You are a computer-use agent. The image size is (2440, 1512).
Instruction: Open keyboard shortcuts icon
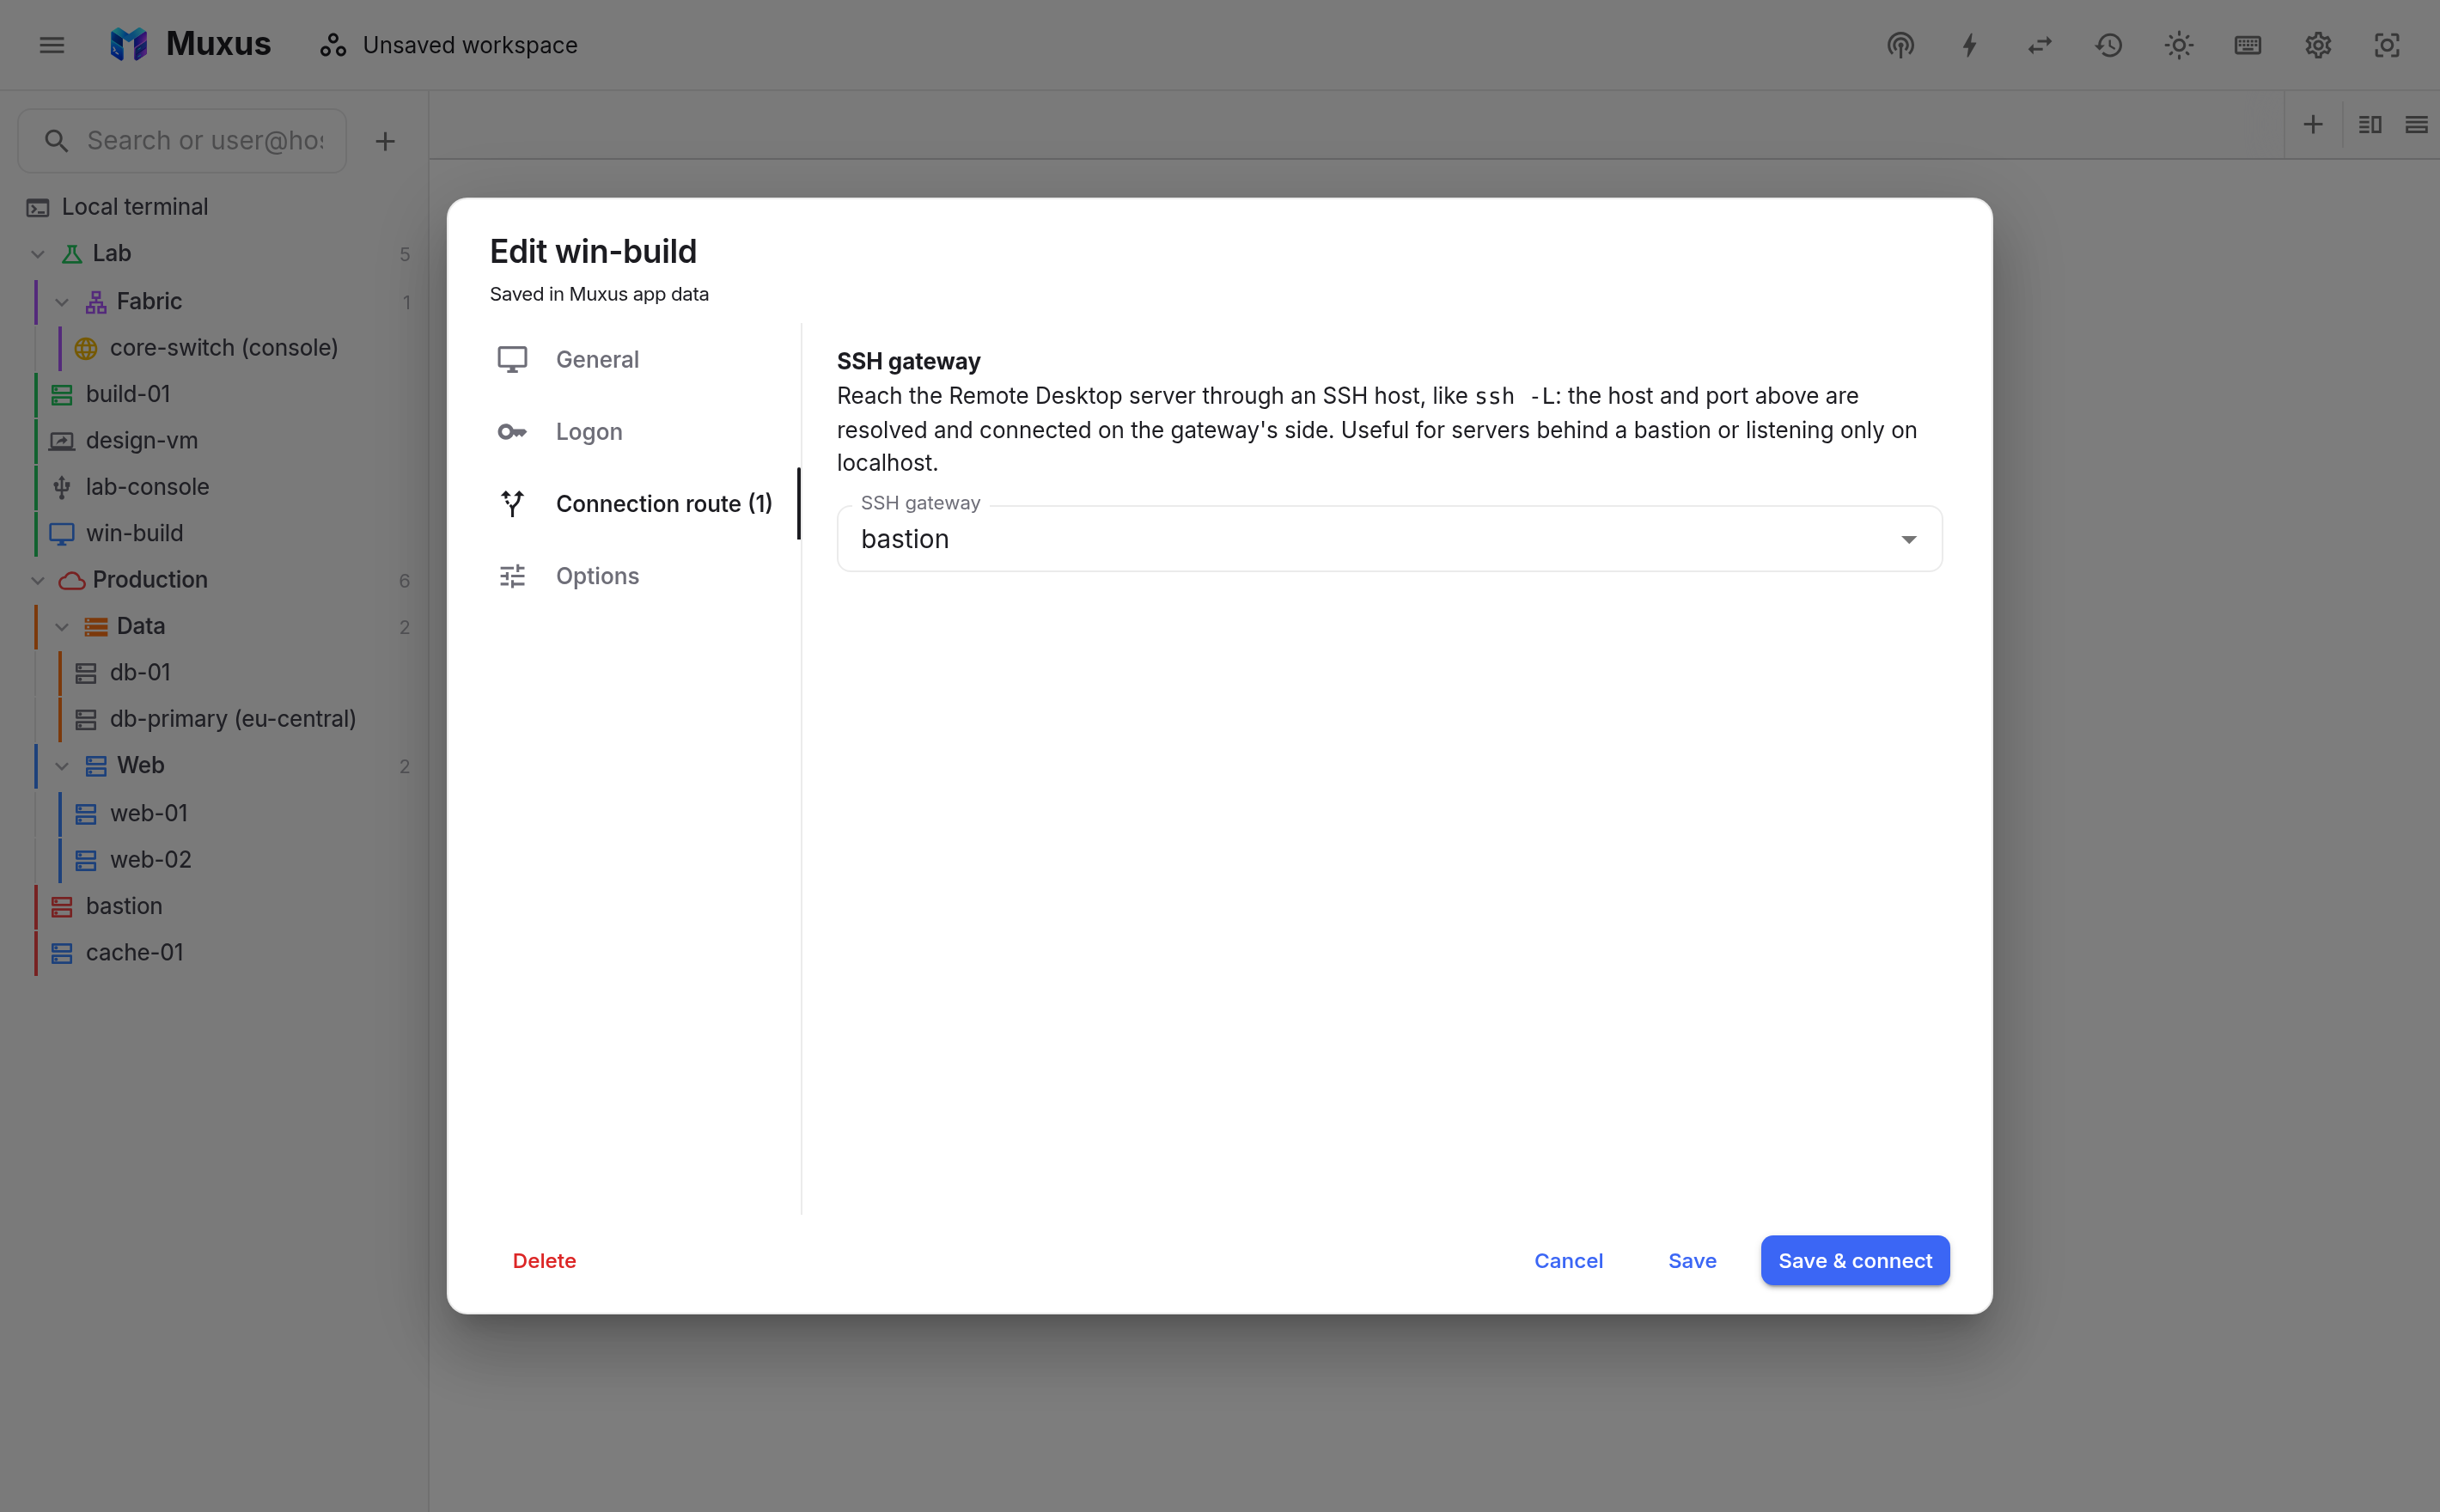click(x=2248, y=45)
